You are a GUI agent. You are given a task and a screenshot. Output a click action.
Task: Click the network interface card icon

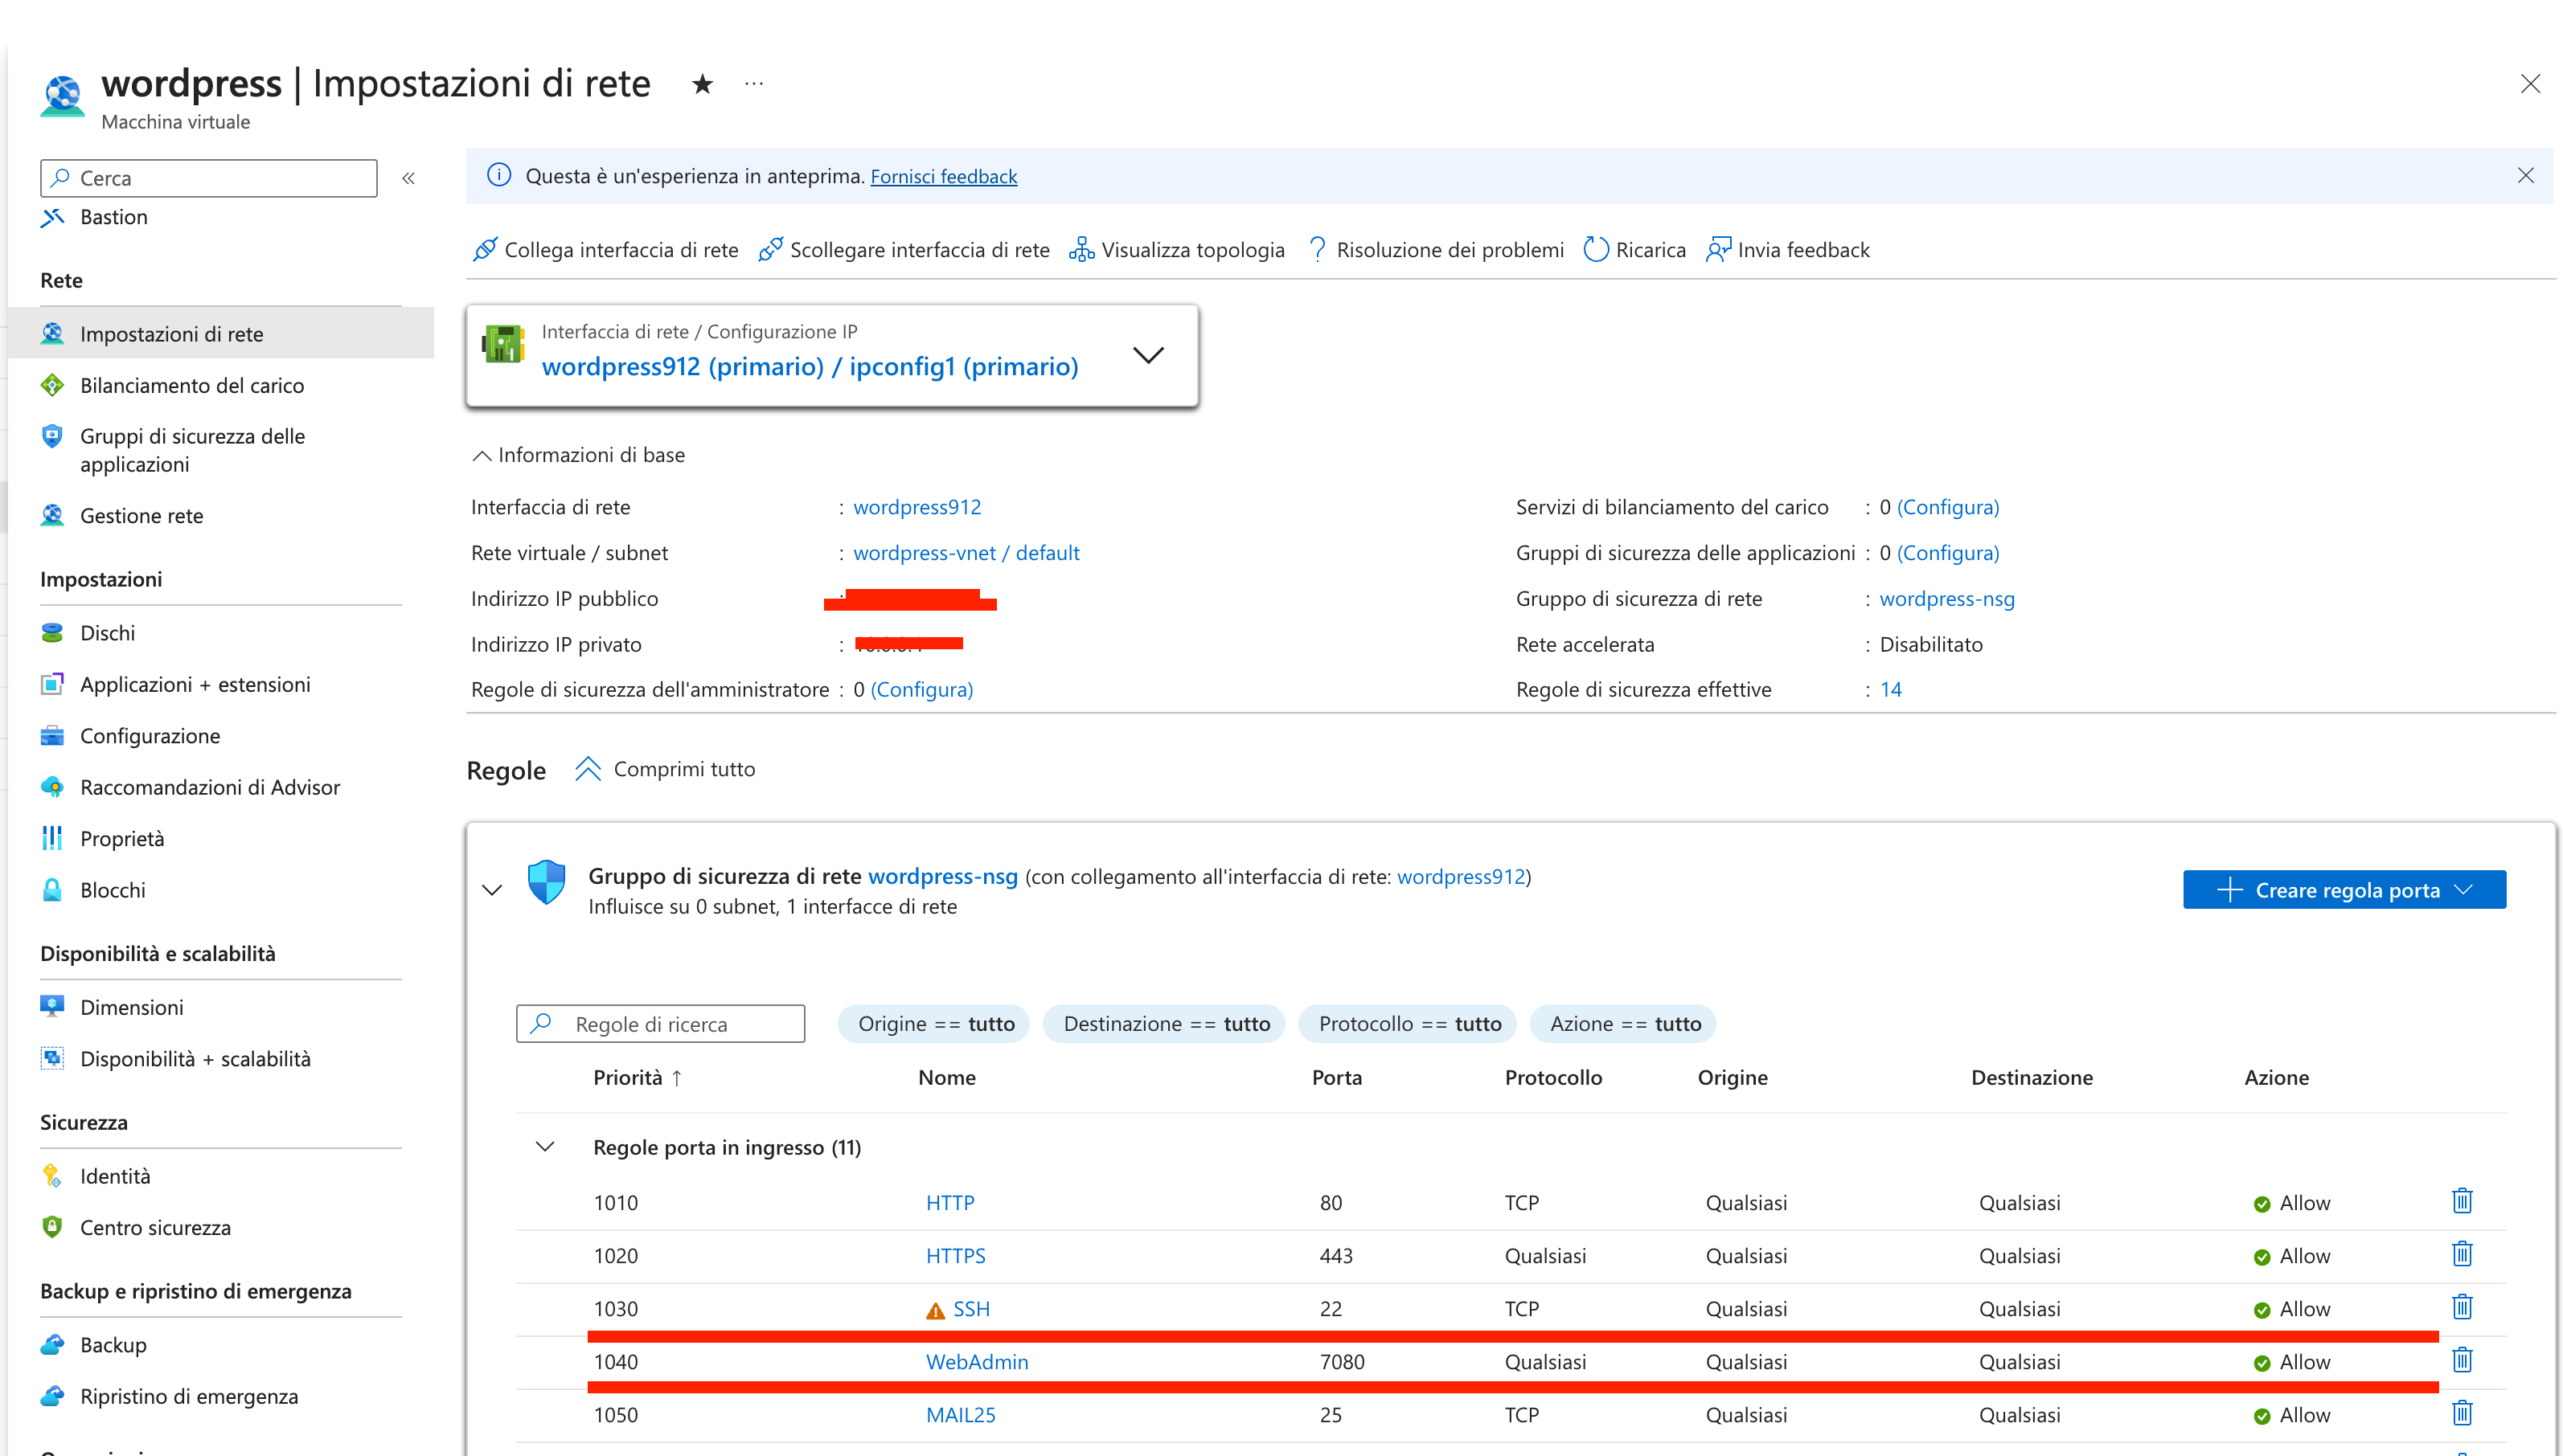503,344
